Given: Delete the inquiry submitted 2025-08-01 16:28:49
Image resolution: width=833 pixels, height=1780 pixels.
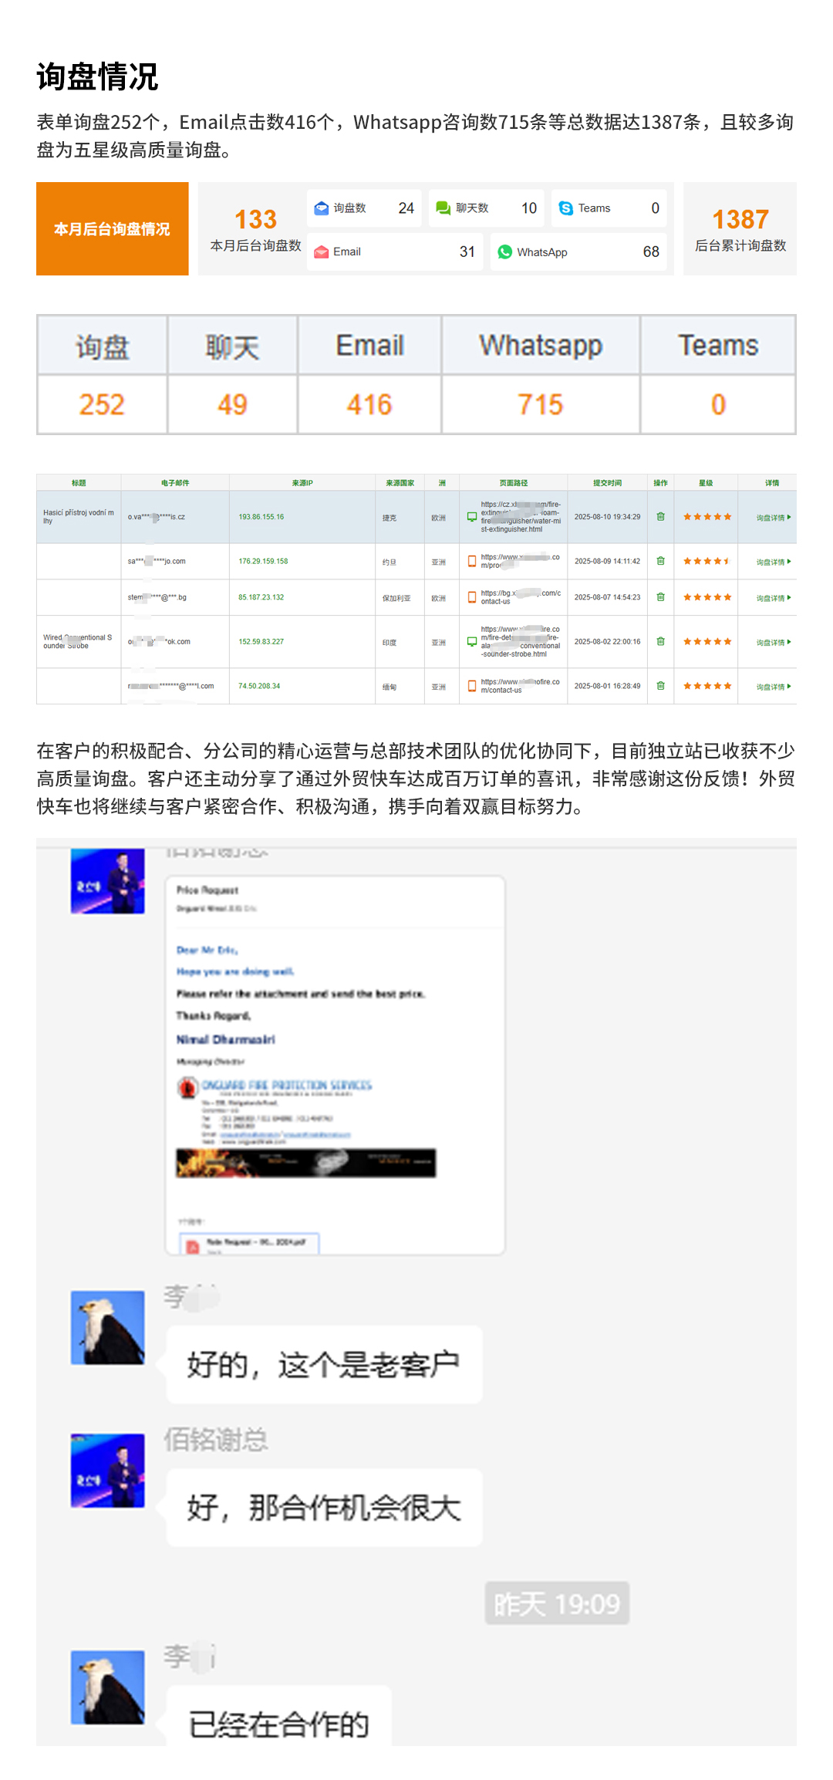Looking at the screenshot, I should [661, 686].
